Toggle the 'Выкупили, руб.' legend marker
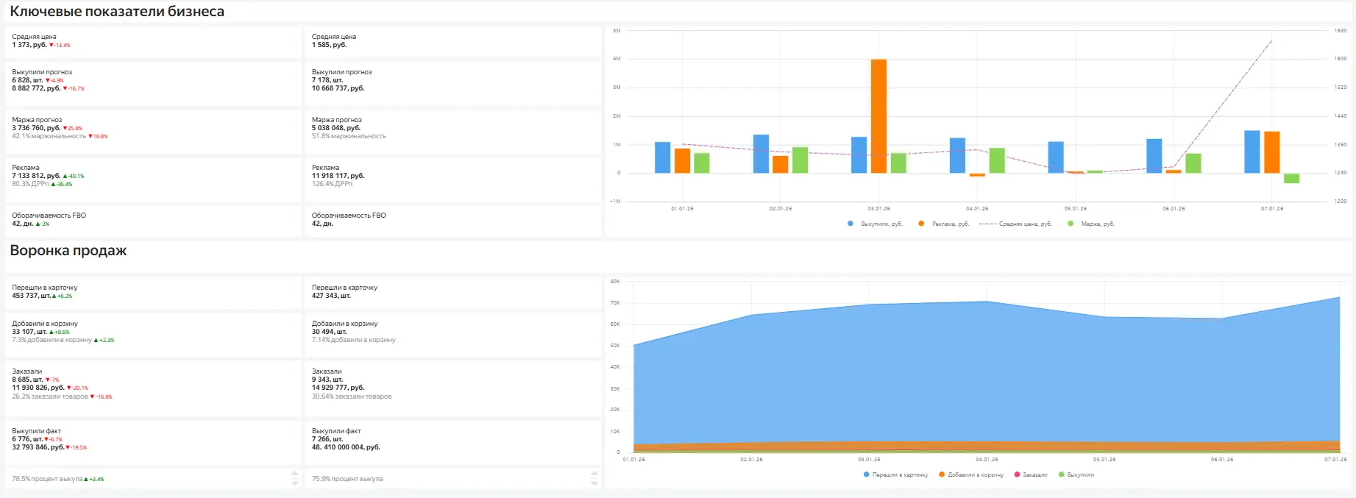This screenshot has height=498, width=1356. pyautogui.click(x=851, y=224)
